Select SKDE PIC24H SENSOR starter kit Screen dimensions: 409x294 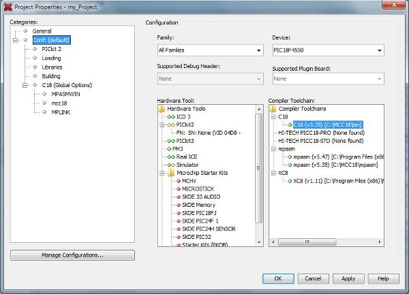coord(209,229)
